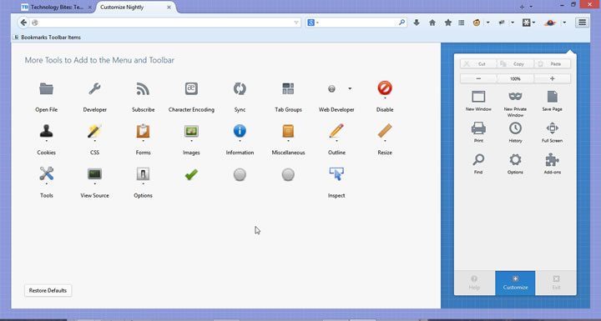Click the Copy button
Image resolution: width=601 pixels, height=321 pixels.
click(515, 64)
